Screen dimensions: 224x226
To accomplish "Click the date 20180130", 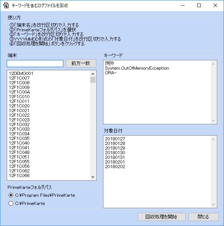I will tap(115, 153).
